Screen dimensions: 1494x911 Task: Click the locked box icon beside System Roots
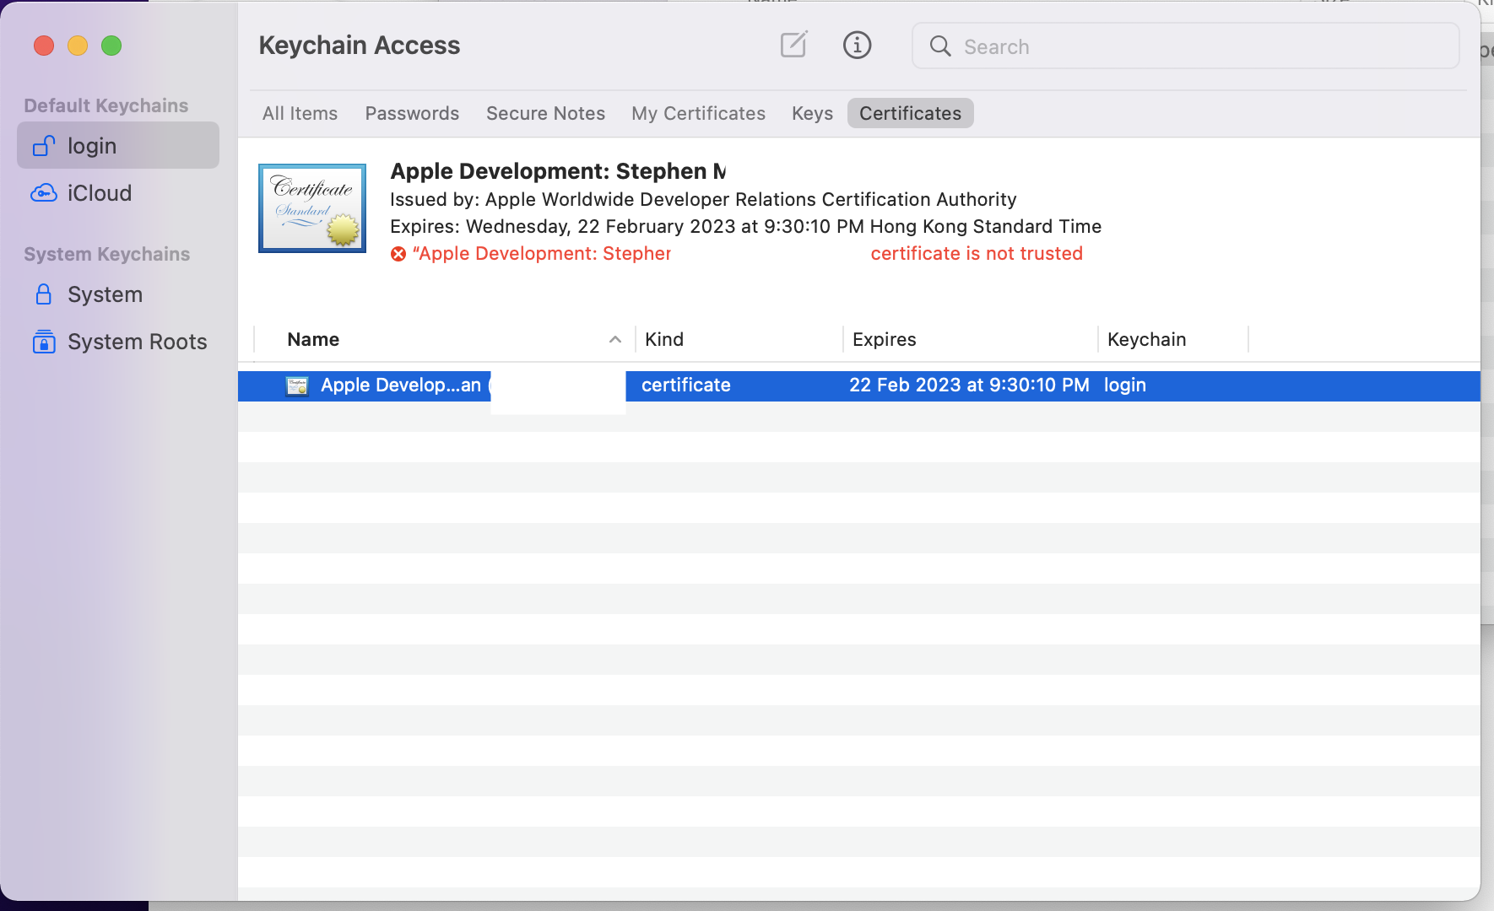point(44,342)
